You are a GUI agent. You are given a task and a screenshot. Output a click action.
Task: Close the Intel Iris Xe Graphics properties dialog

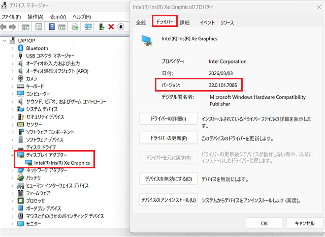[x=319, y=7]
